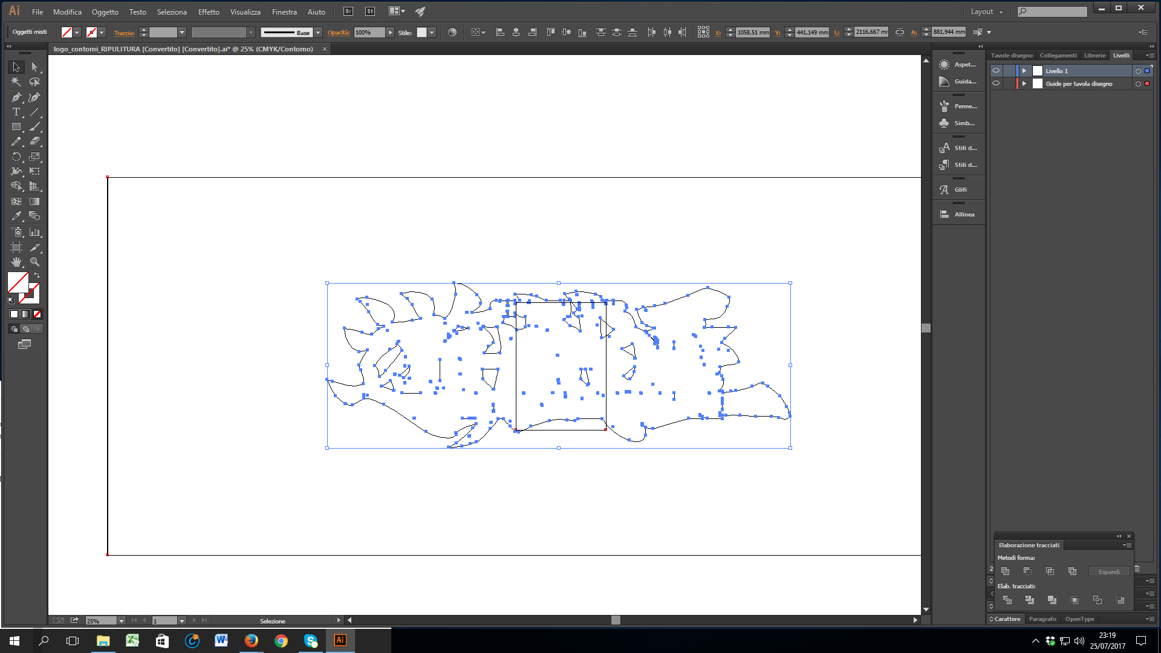This screenshot has height=653, width=1161.
Task: Select the Hand tool
Action: tap(16, 262)
